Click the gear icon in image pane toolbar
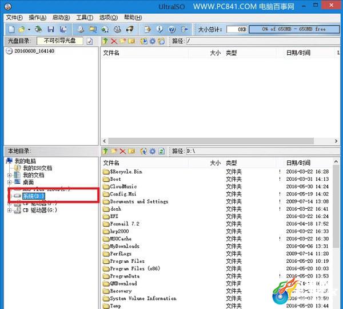Viewport: 343px width, 309px height. [x=153, y=41]
